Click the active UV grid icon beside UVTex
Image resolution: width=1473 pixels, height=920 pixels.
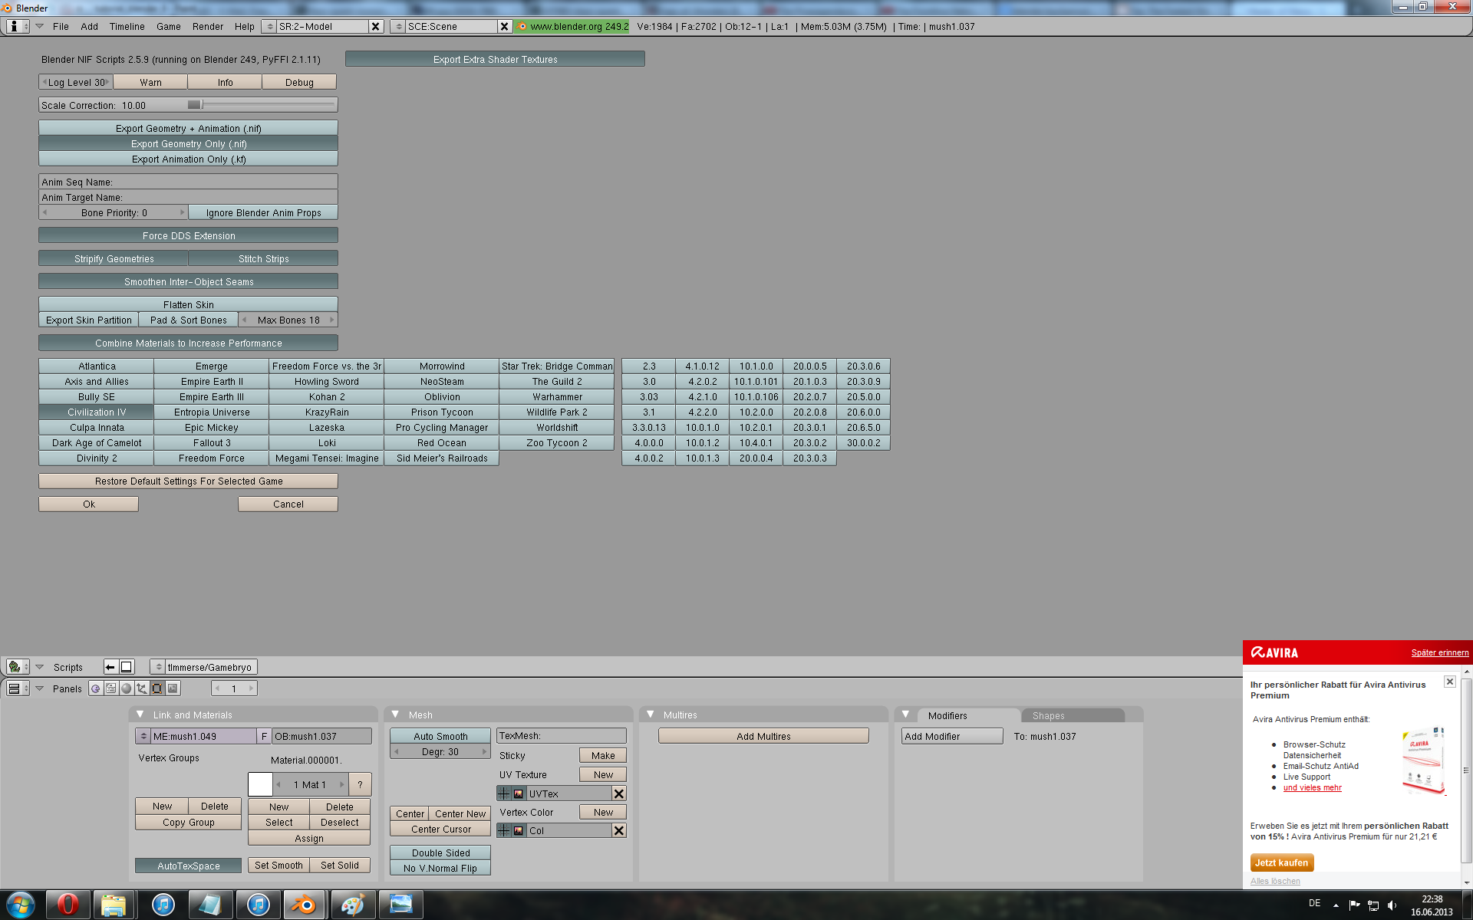(x=504, y=793)
